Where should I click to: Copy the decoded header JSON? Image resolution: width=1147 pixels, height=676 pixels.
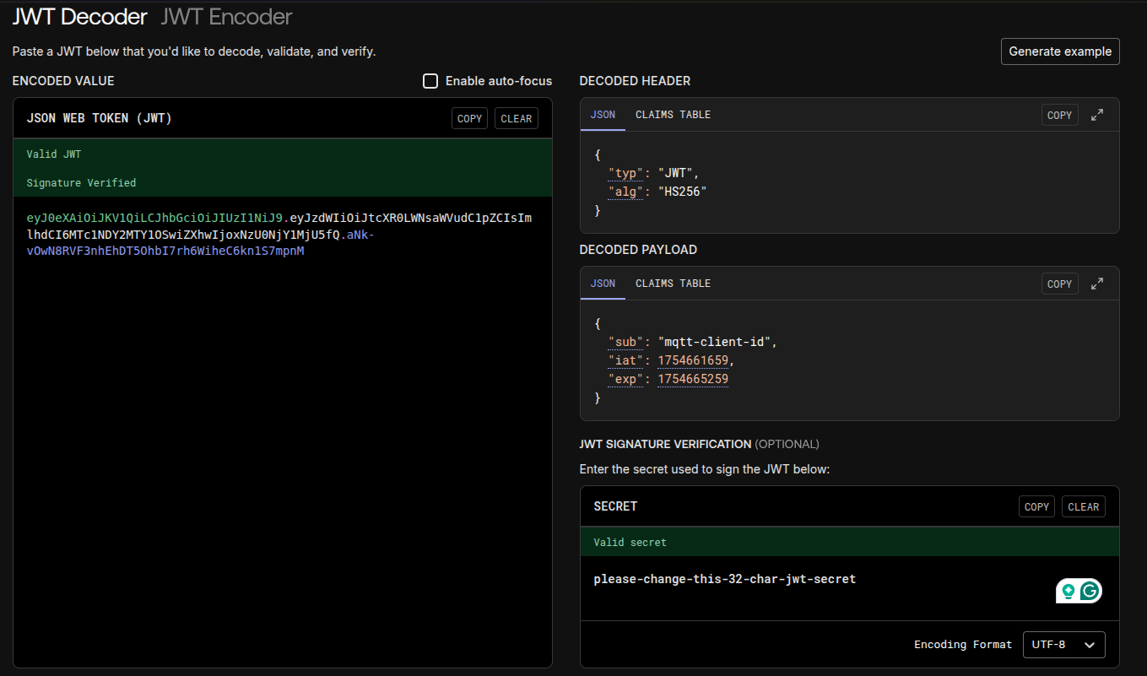1059,116
